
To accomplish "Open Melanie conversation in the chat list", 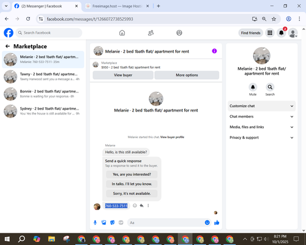I will (43, 59).
